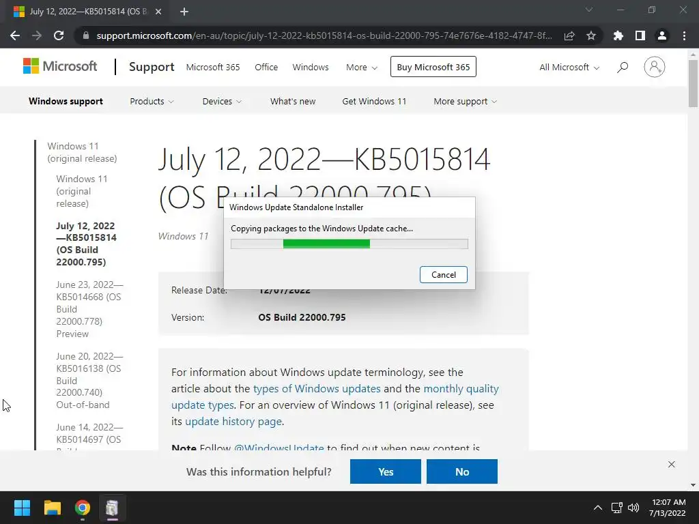699x524 pixels.
Task: Show hidden tray icons
Action: [x=598, y=508]
